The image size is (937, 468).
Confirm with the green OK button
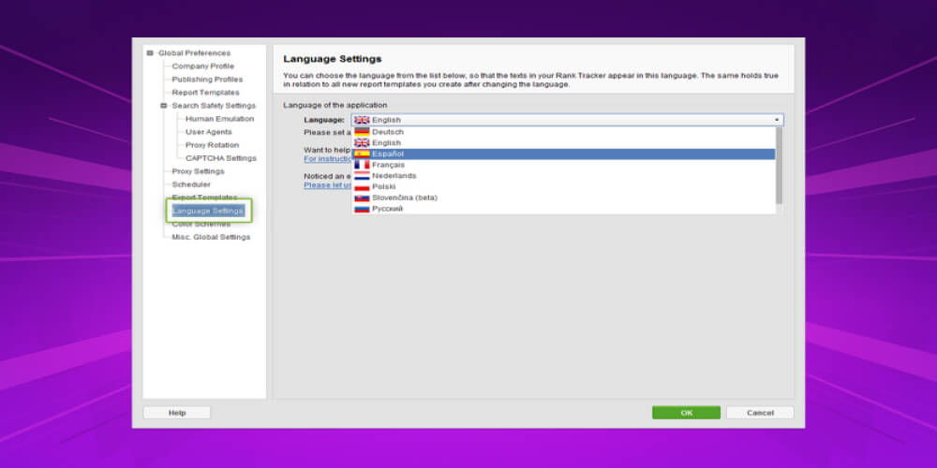click(x=686, y=413)
